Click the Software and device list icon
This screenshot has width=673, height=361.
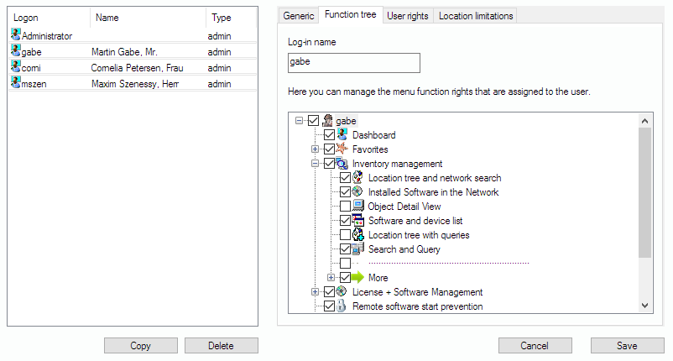pos(357,221)
